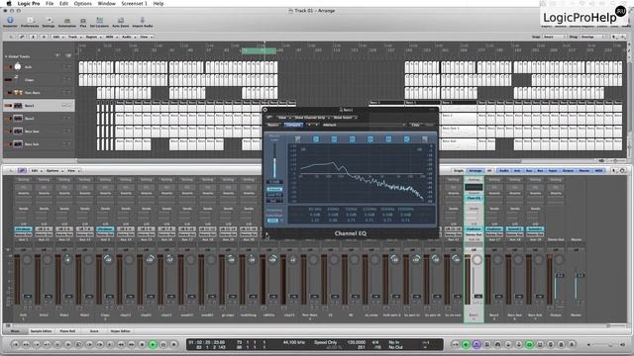
Task: Click the fader of the highlighted Bass1 mixer strip
Action: 477,296
